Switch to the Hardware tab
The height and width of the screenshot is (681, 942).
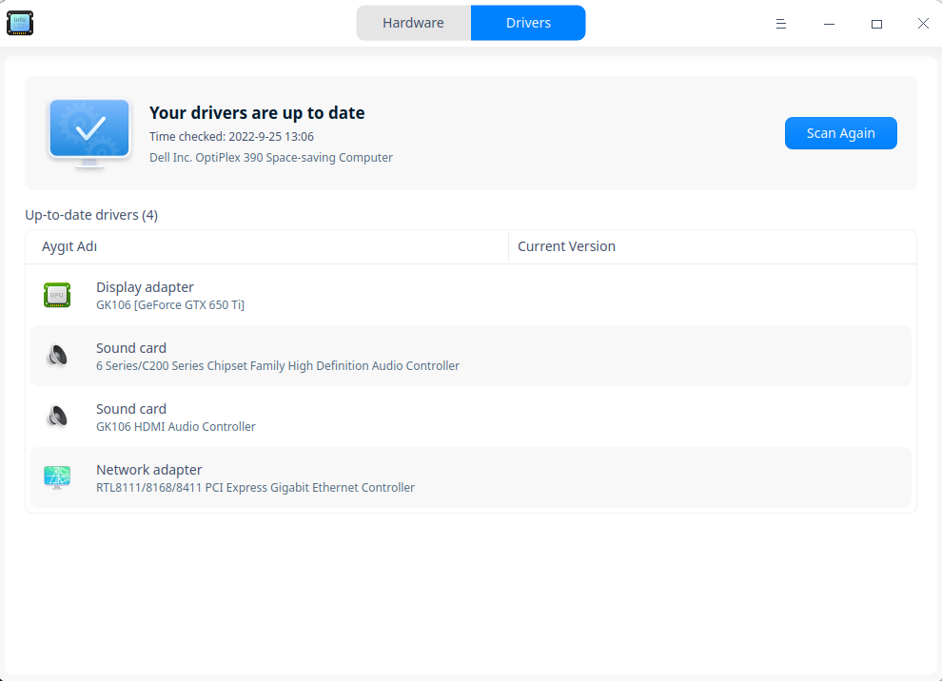click(x=413, y=23)
